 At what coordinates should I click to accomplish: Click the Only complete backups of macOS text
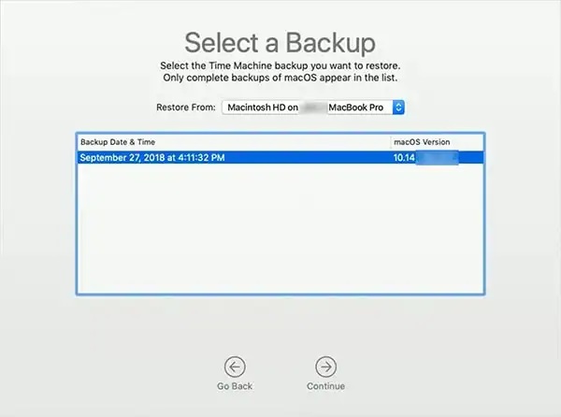coord(239,78)
